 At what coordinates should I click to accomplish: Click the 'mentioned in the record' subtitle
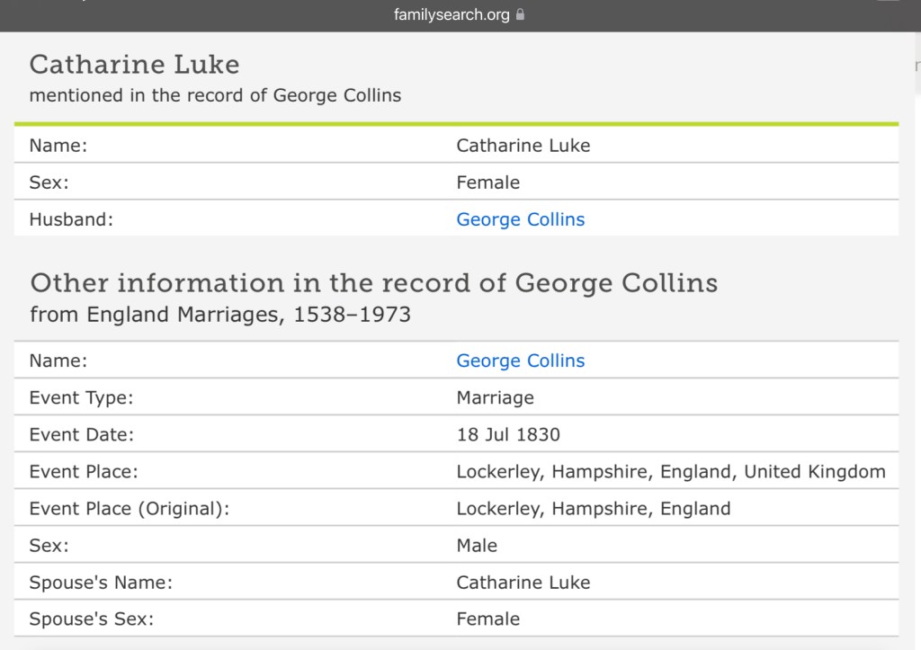[215, 95]
